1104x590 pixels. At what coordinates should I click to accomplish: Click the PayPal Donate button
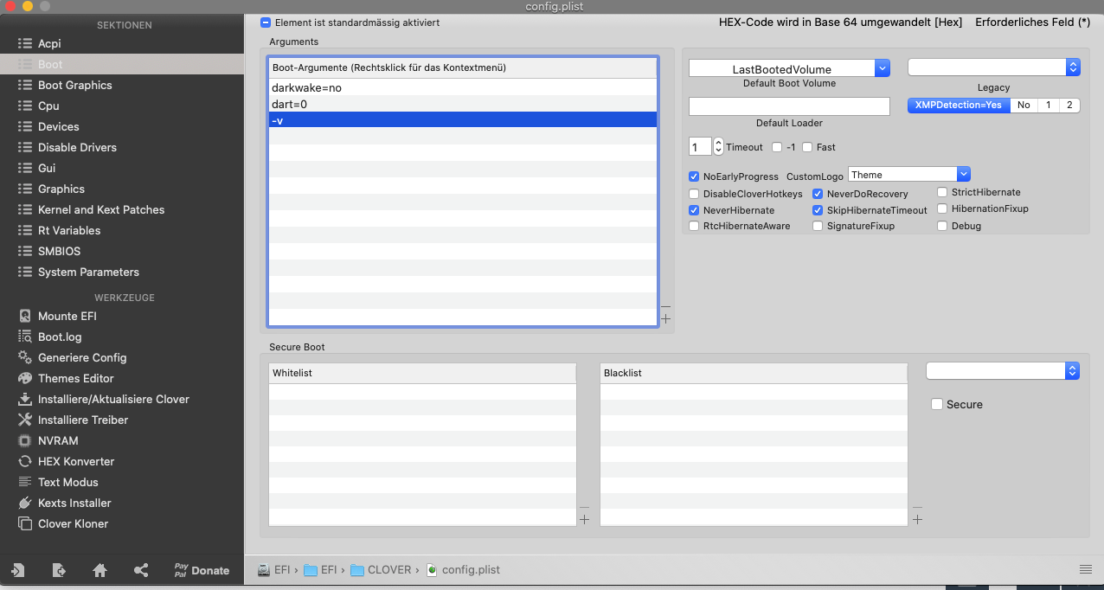[x=202, y=570]
